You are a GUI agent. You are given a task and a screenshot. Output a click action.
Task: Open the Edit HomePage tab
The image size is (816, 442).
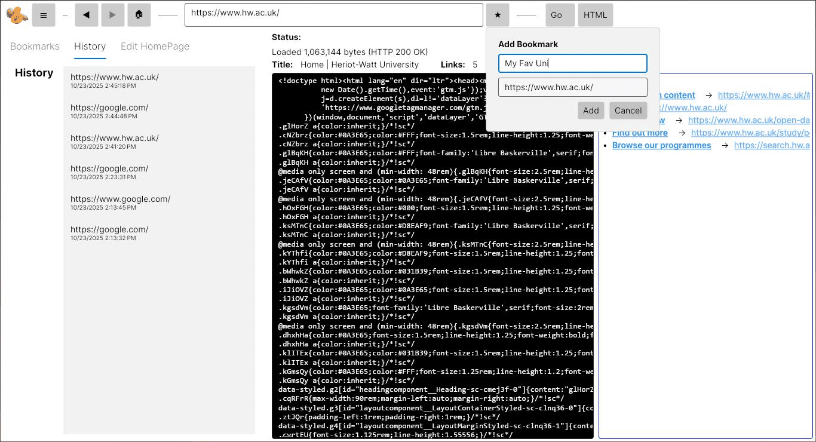pos(155,47)
